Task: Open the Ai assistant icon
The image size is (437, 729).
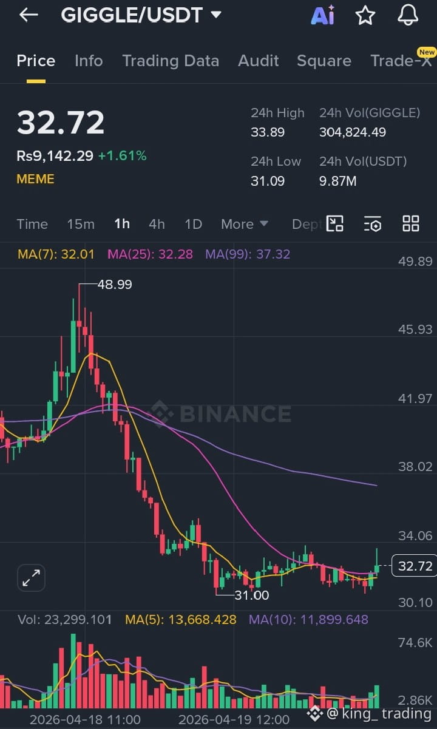Action: coord(322,16)
